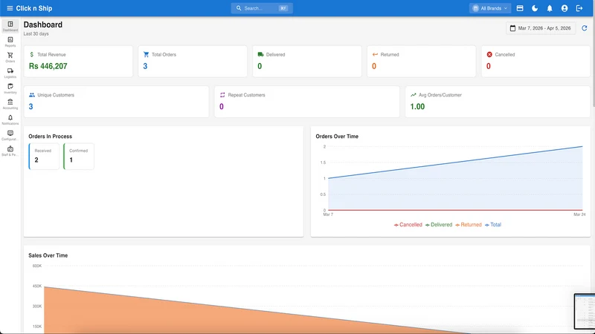The width and height of the screenshot is (595, 334).
Task: Open Orders in the sidebar
Action: click(x=10, y=57)
